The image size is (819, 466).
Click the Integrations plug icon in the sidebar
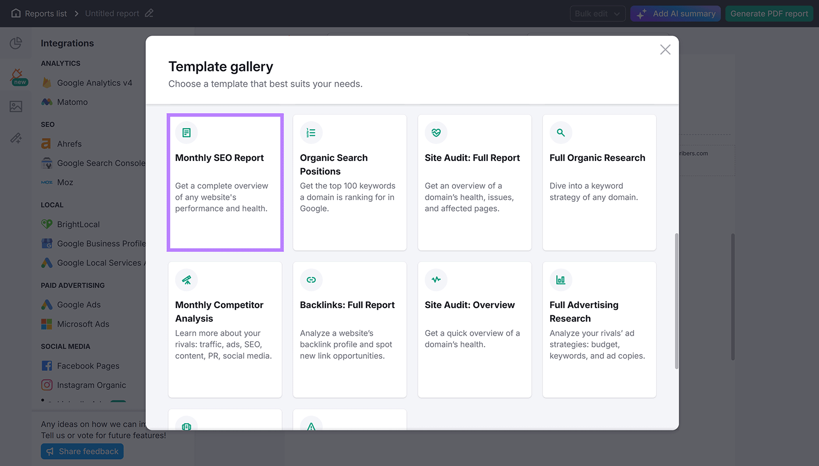point(16,76)
